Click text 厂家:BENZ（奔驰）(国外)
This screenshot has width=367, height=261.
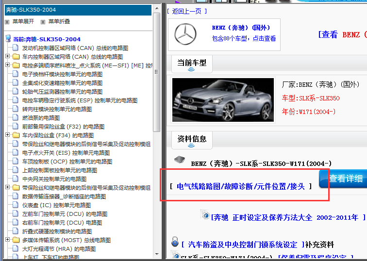click(x=320, y=84)
